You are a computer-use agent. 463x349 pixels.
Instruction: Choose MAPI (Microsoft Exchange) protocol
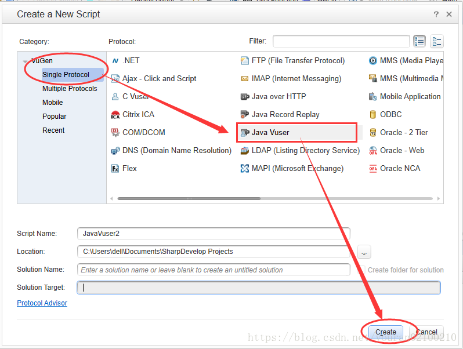[292, 169]
